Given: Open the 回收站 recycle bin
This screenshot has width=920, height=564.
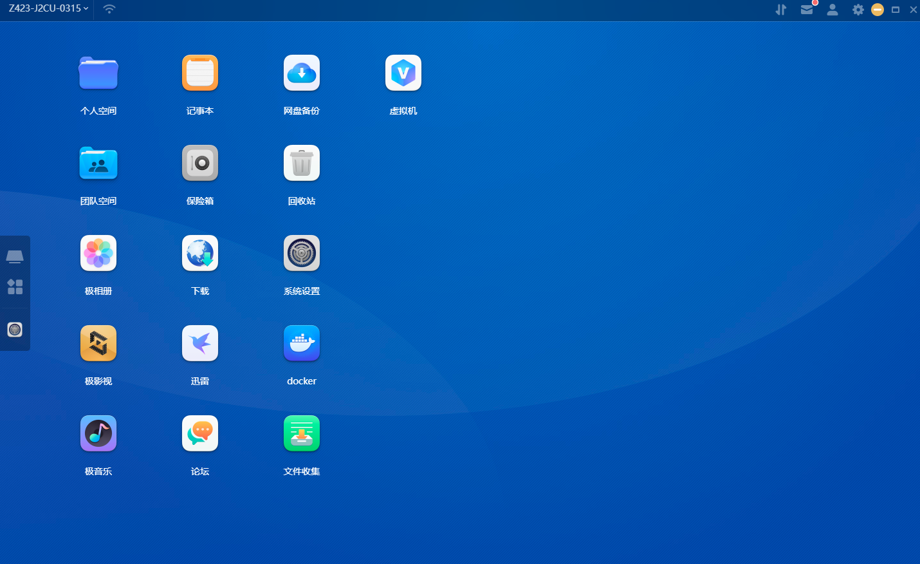Looking at the screenshot, I should click(x=302, y=163).
